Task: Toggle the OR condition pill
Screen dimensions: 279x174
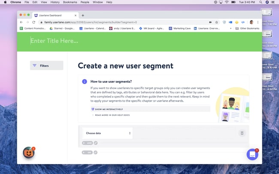Action: (x=87, y=152)
